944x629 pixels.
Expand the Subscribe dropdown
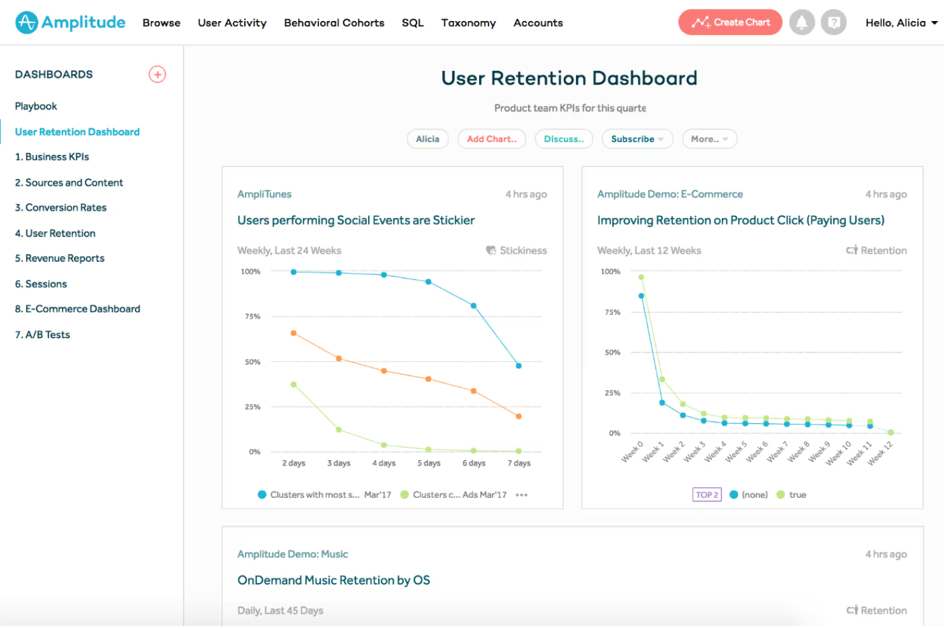point(637,139)
